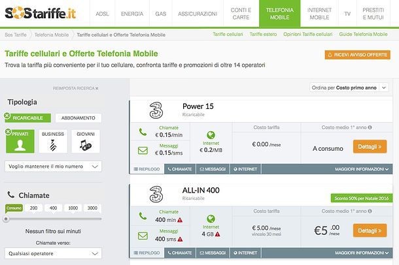Choose the 400 minutes preset
399x265 pixels.
click(53, 208)
